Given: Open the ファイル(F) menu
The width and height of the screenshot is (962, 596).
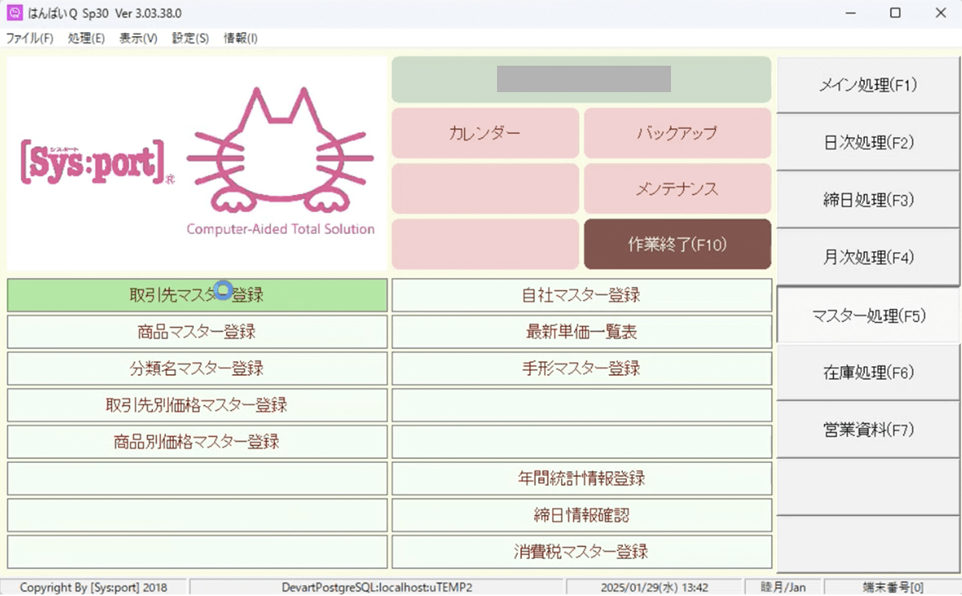Looking at the screenshot, I should point(30,38).
